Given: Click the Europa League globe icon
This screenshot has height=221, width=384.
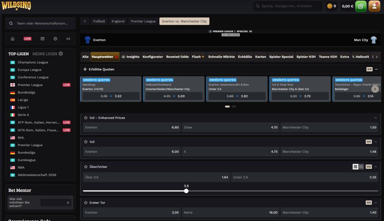Looking at the screenshot, I should [x=13, y=70].
